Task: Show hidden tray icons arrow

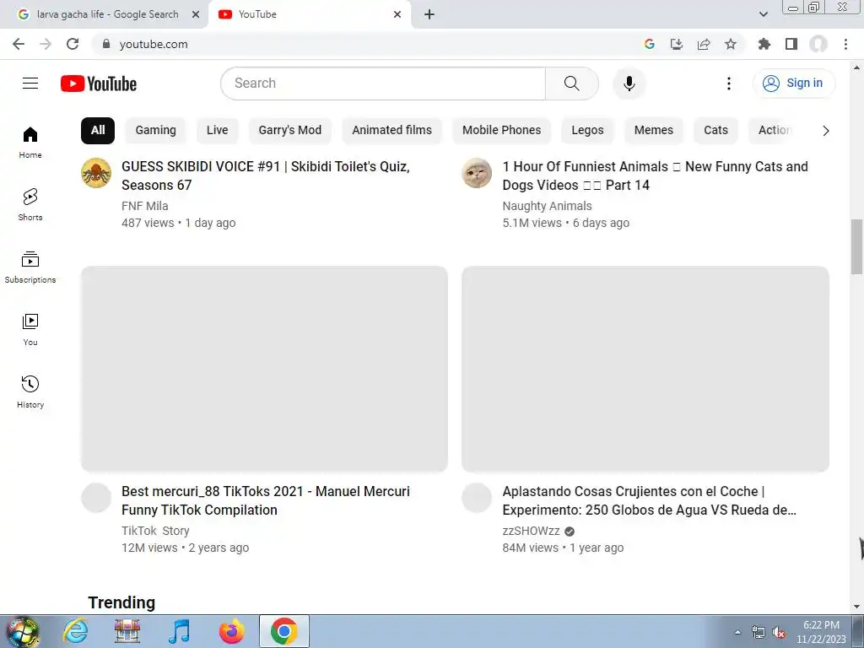Action: (737, 632)
